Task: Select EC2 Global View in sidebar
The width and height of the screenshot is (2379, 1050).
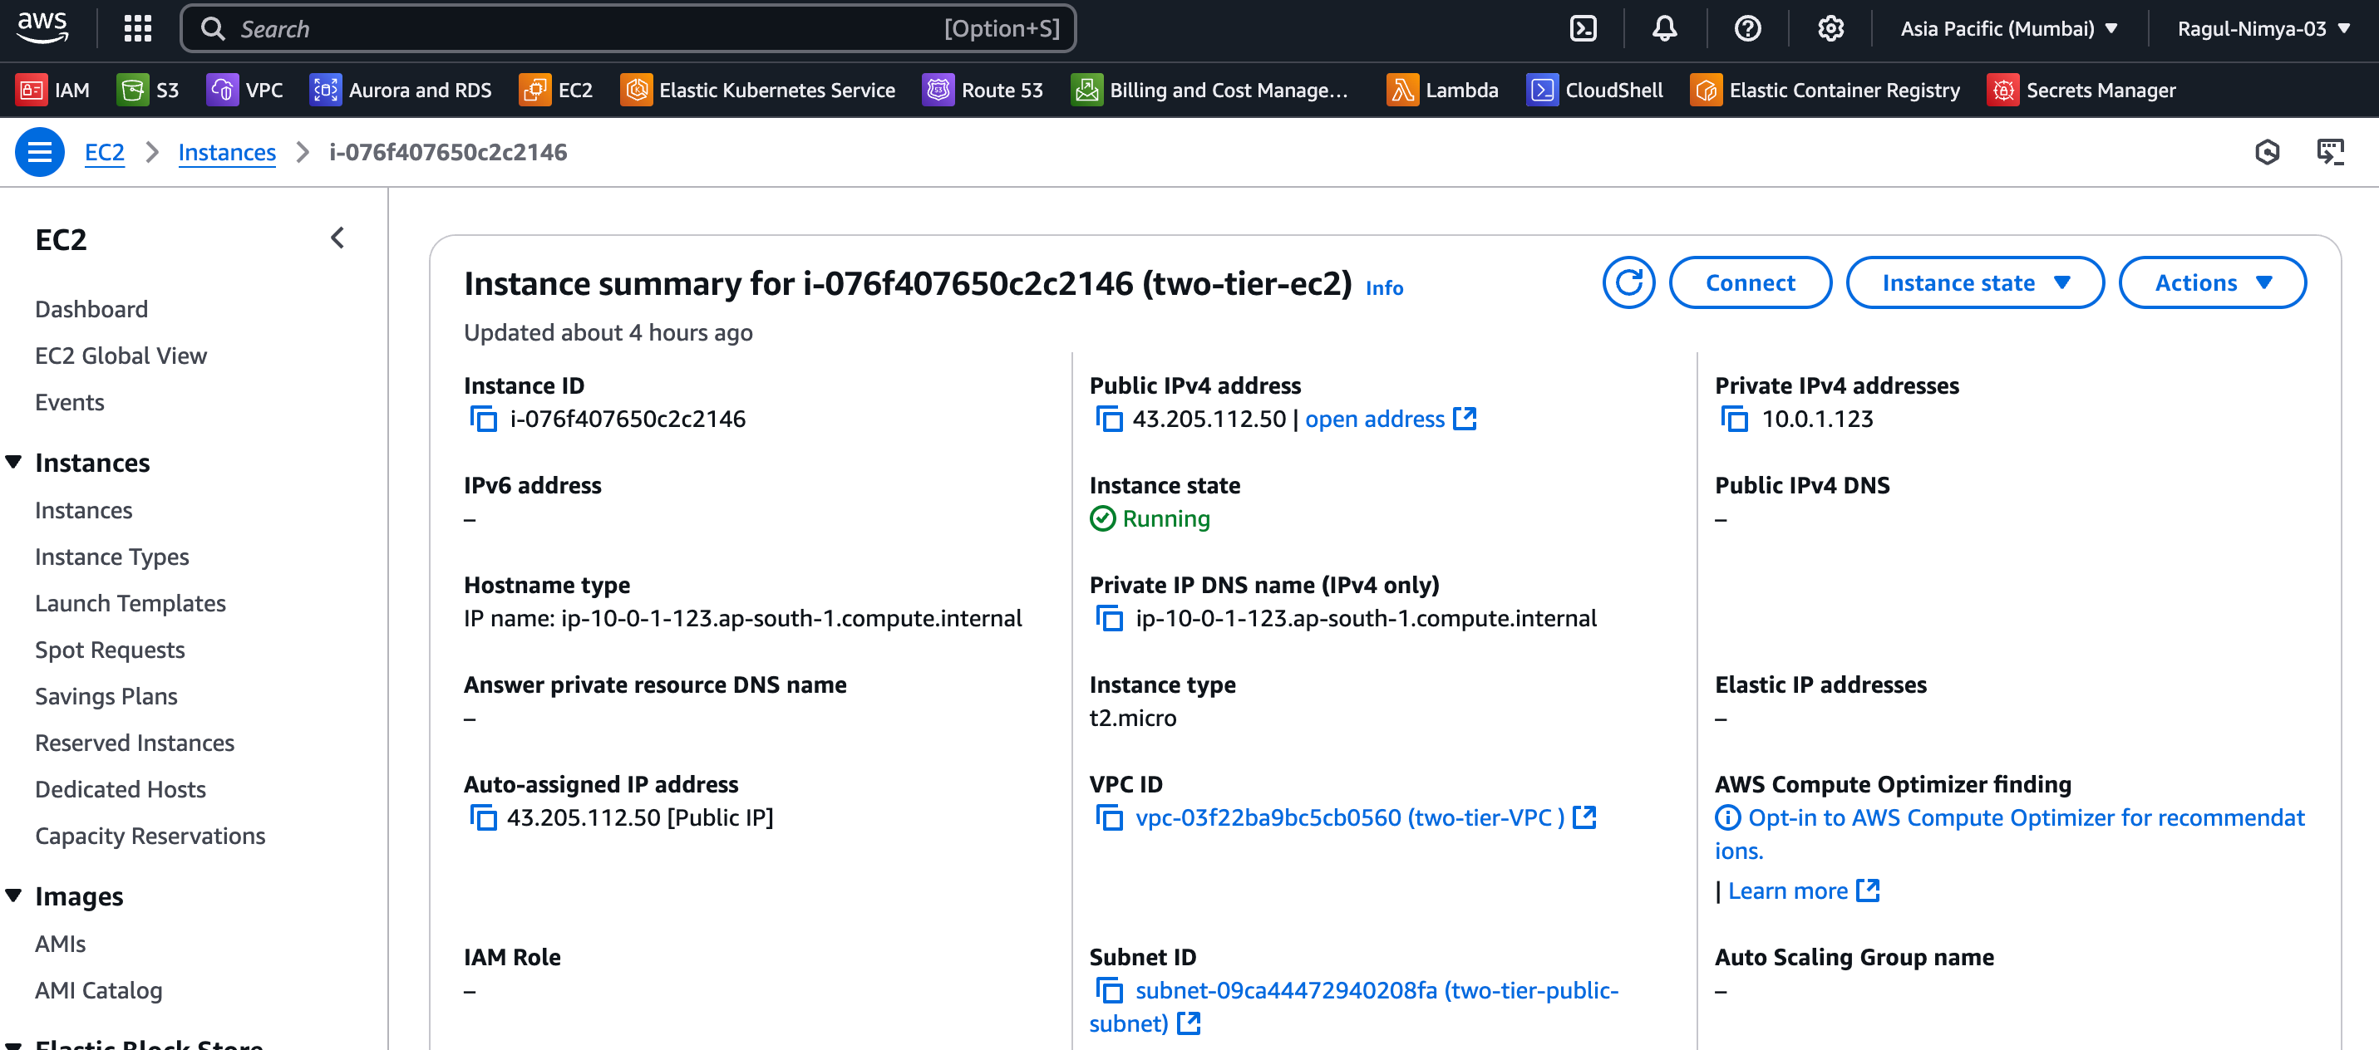Action: point(121,356)
